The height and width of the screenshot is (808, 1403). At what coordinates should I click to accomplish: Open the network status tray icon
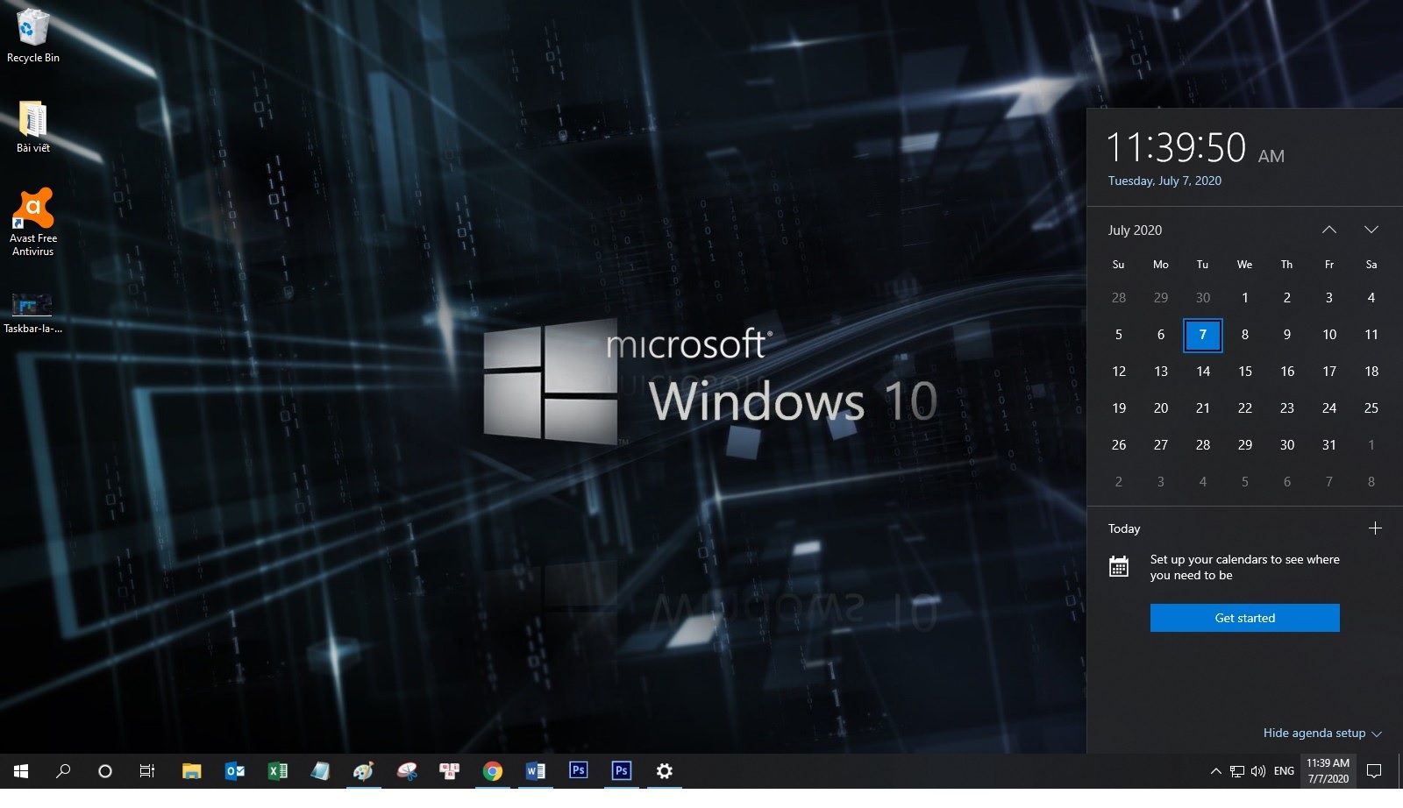[x=1236, y=771]
